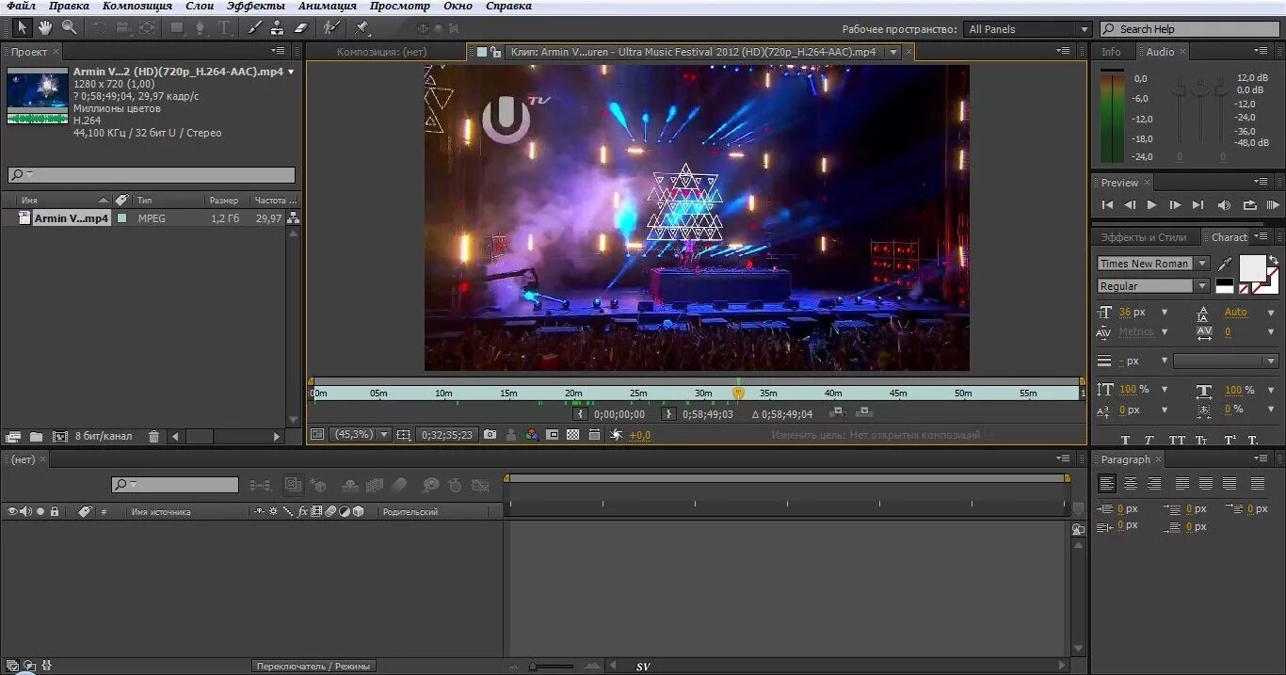This screenshot has height=675, width=1286.
Task: Open the channel display RGB icon
Action: pos(532,435)
